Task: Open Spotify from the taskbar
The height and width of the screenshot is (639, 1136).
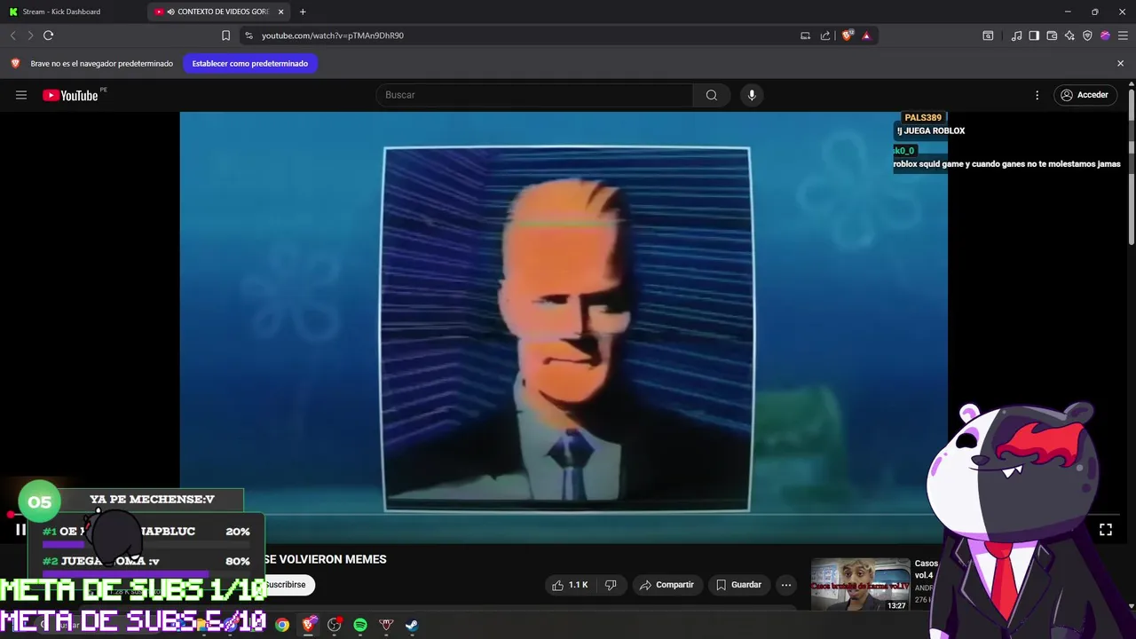Action: (x=360, y=625)
